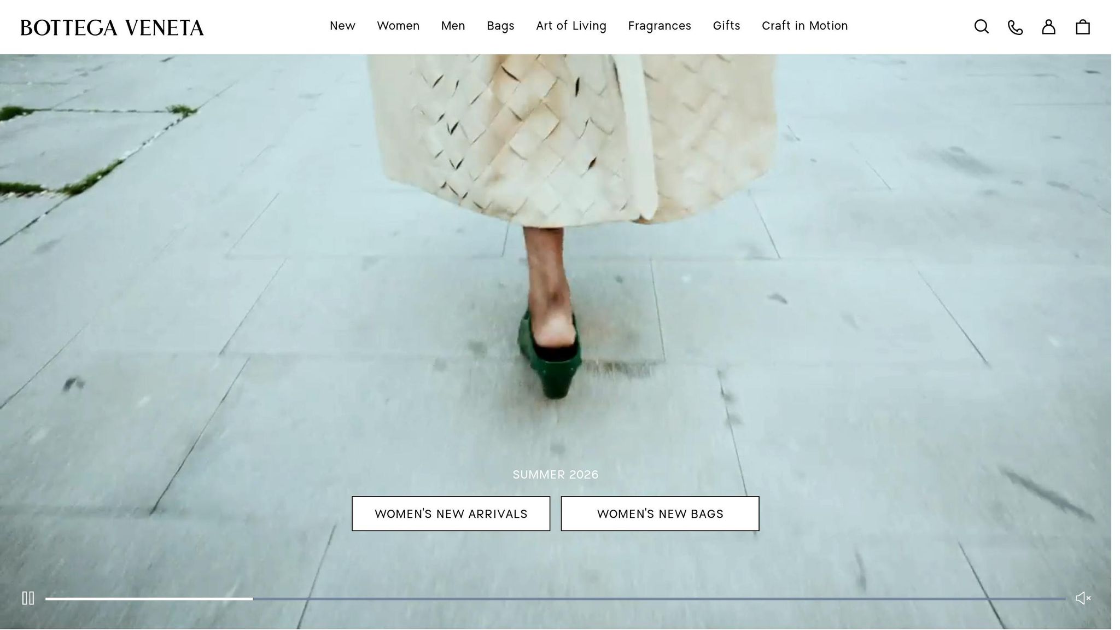
Task: Open the search icon in header
Action: 981,27
